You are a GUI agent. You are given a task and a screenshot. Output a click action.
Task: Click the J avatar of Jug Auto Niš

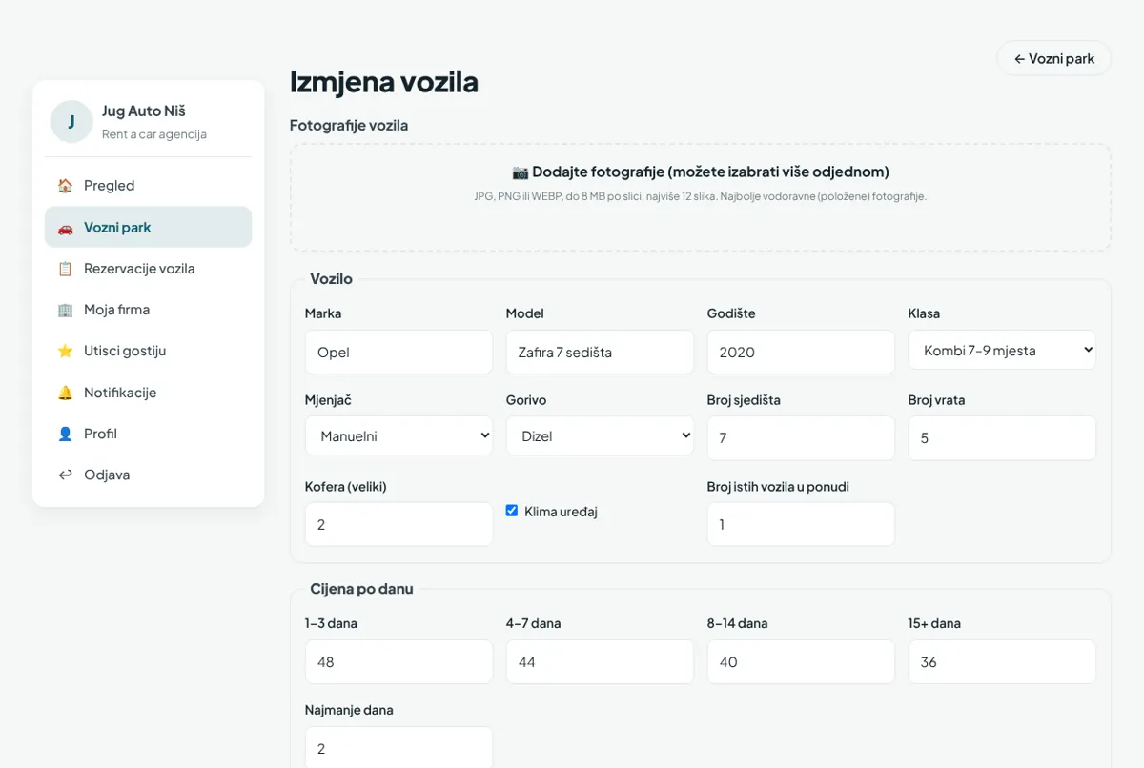click(x=71, y=121)
